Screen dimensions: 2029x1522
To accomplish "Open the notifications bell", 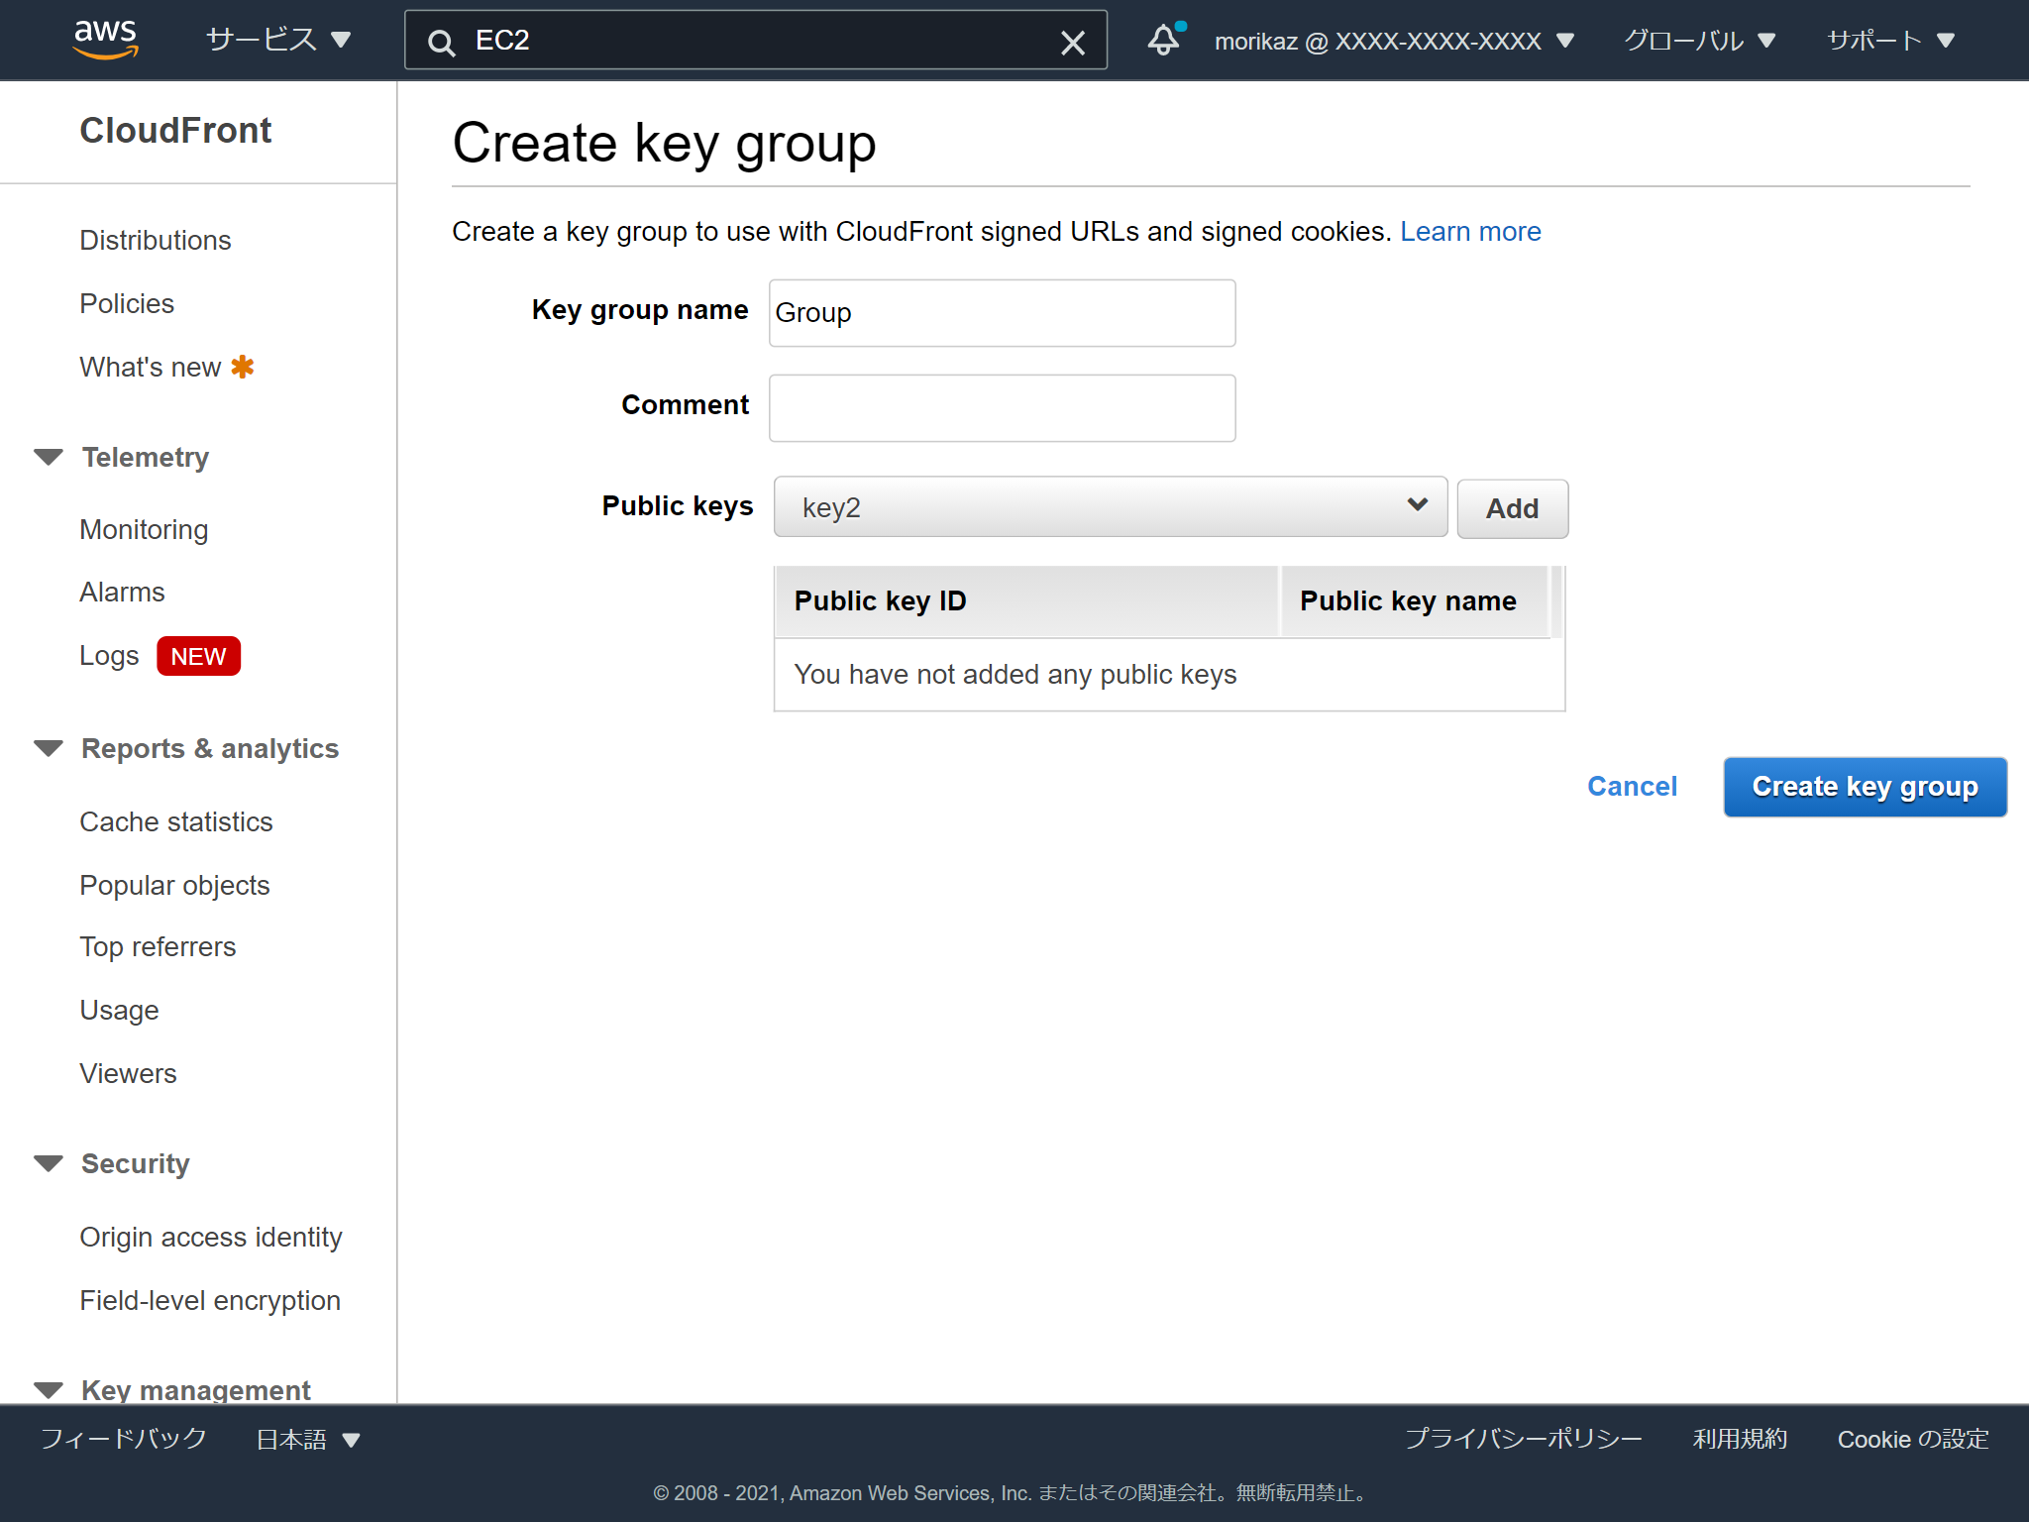I will point(1163,40).
